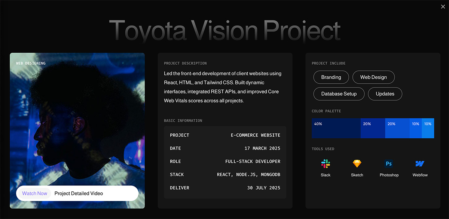Screen dimensions: 449x219
Task: Click the Webflow tool icon
Action: (x=420, y=164)
